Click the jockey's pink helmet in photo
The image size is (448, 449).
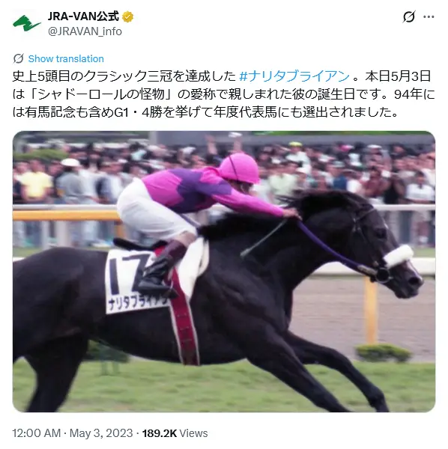coord(239,168)
